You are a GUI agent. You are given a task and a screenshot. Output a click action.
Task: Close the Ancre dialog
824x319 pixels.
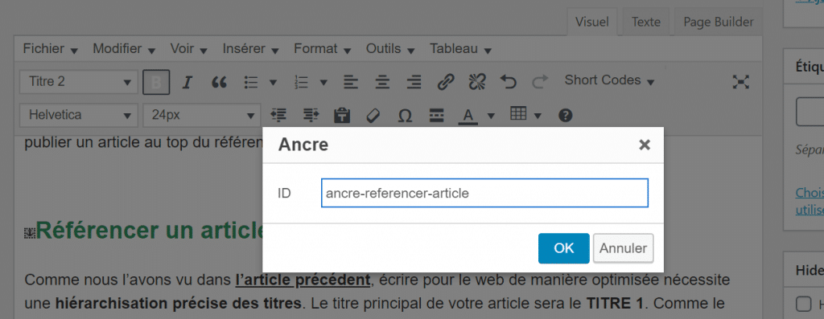pos(645,145)
